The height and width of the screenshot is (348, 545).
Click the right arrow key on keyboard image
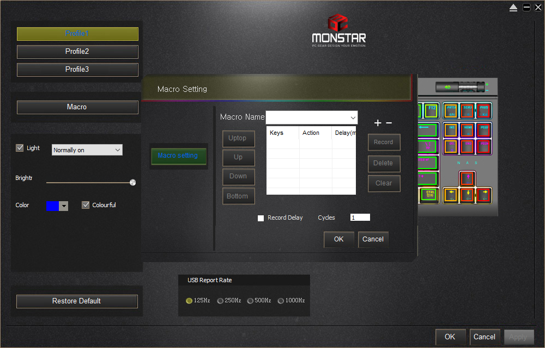(484, 195)
